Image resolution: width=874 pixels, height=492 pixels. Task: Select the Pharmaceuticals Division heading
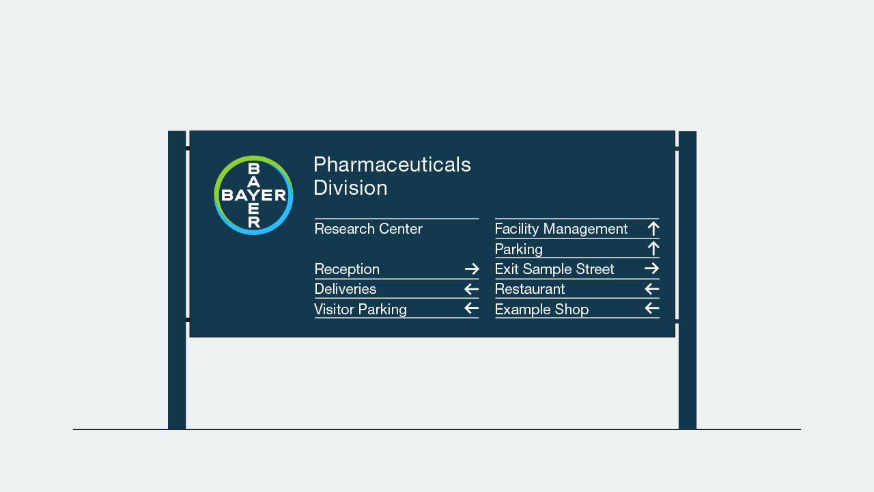point(392,176)
